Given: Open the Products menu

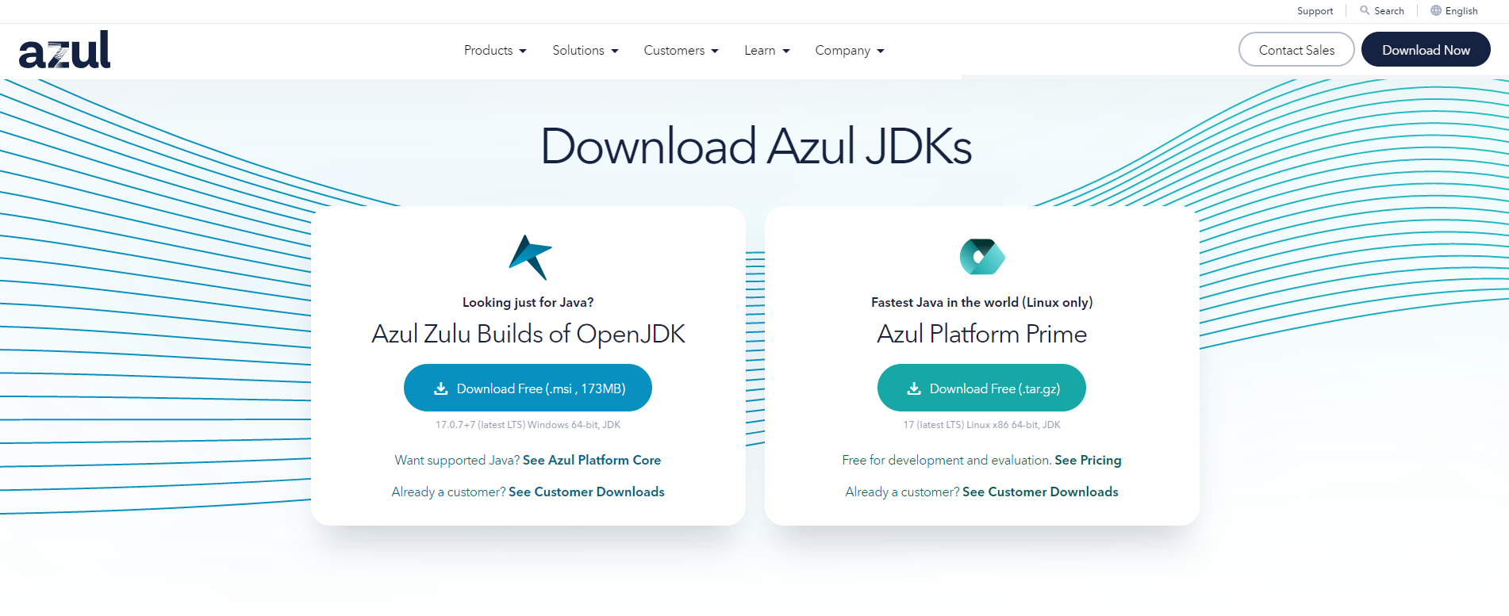Looking at the screenshot, I should point(495,50).
